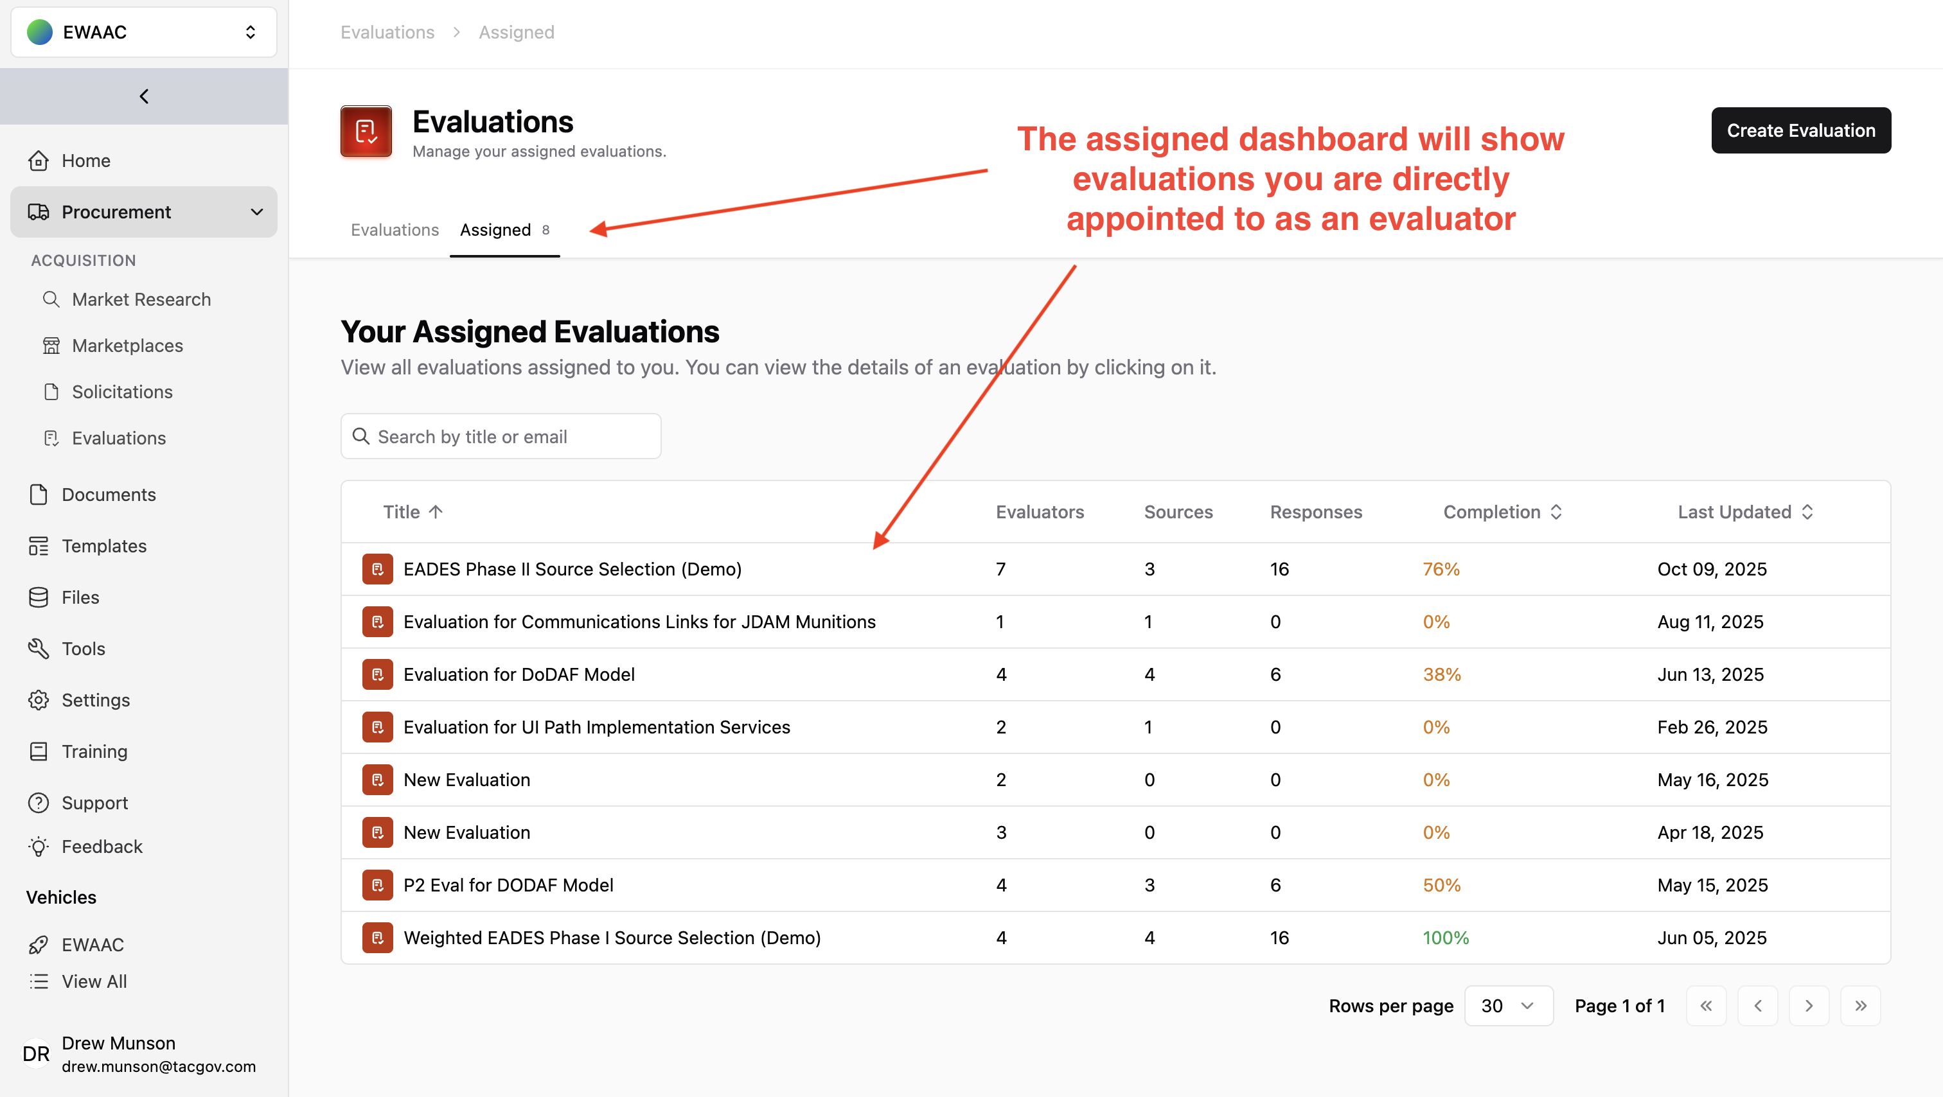
Task: Click the EWAAC rocket vehicle link
Action: coord(92,944)
